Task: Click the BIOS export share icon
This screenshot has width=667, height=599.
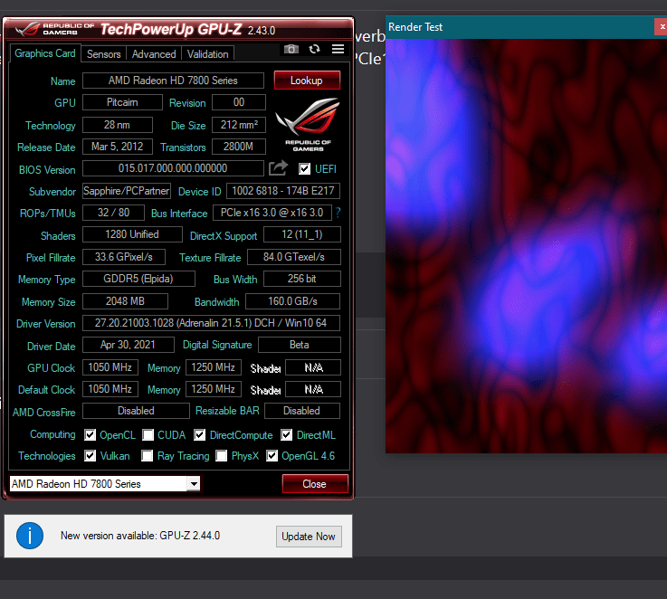Action: pos(278,168)
